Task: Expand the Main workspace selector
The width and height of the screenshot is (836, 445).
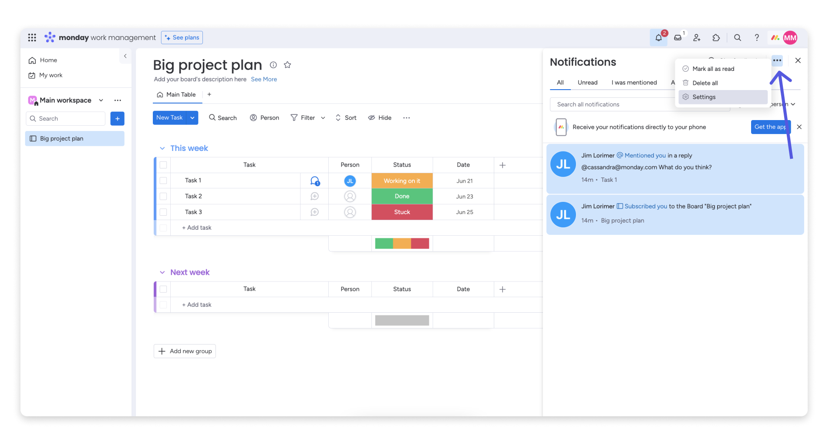Action: 101,100
